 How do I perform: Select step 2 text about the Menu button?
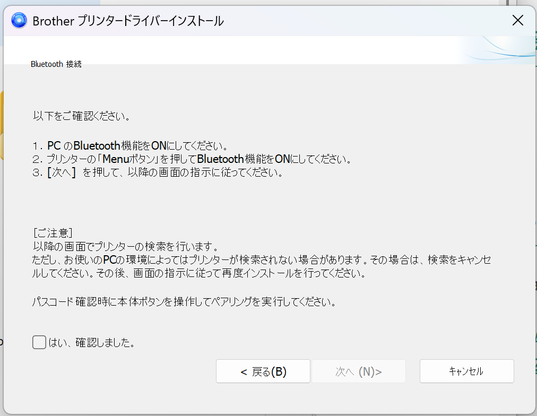click(x=192, y=159)
